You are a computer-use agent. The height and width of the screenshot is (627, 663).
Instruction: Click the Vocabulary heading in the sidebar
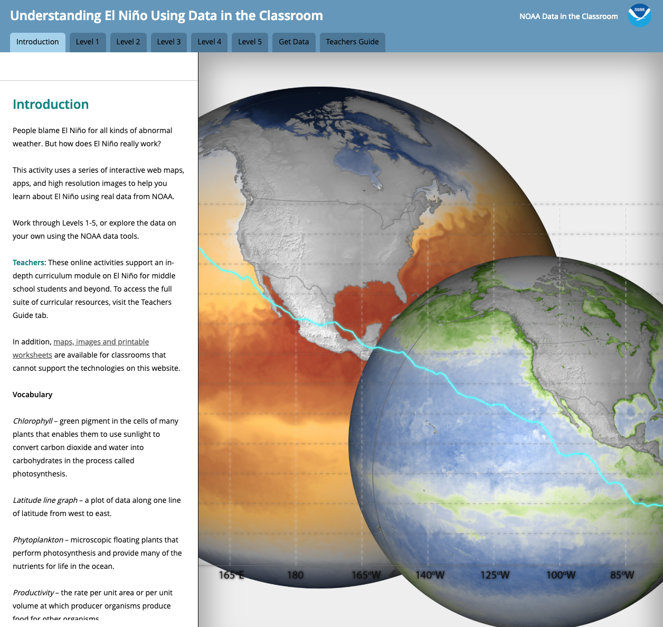[x=32, y=394]
